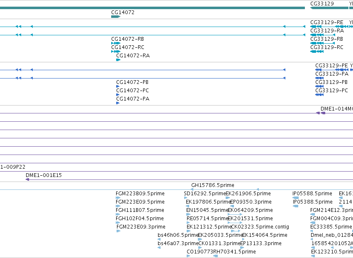The image size is (353, 258).
Task: Click the CG33129-RC transcript glyph
Action: [x=317, y=52]
